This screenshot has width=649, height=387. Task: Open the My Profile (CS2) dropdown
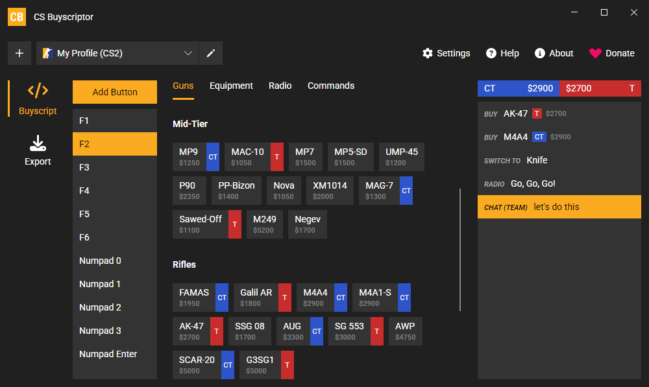117,53
